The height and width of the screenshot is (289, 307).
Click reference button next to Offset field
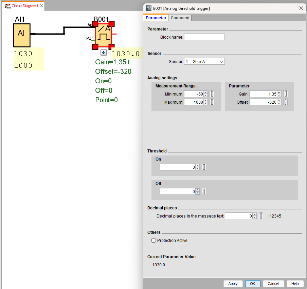pos(286,102)
